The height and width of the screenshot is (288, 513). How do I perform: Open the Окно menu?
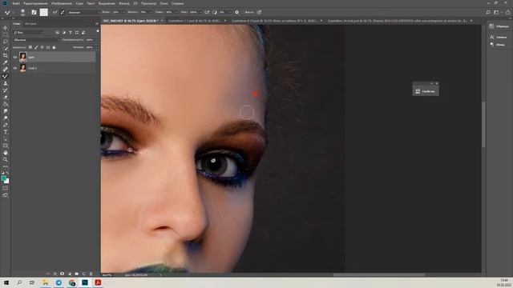(x=164, y=3)
